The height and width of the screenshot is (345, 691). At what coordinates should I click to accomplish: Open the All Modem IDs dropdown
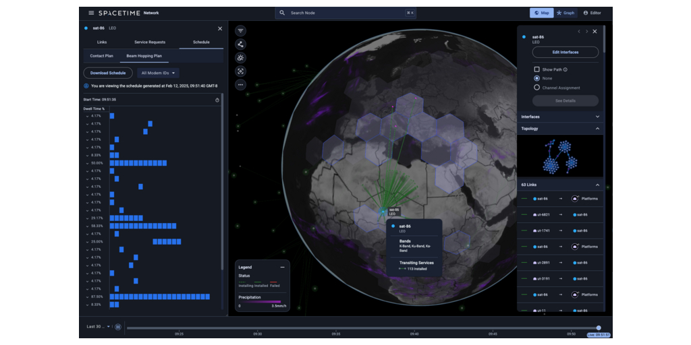pyautogui.click(x=158, y=73)
